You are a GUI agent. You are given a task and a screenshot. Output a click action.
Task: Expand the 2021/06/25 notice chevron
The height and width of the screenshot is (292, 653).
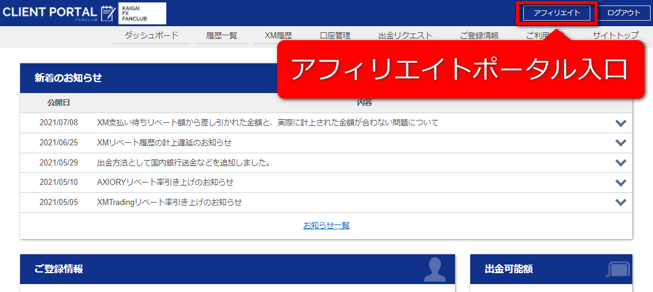[x=621, y=143]
